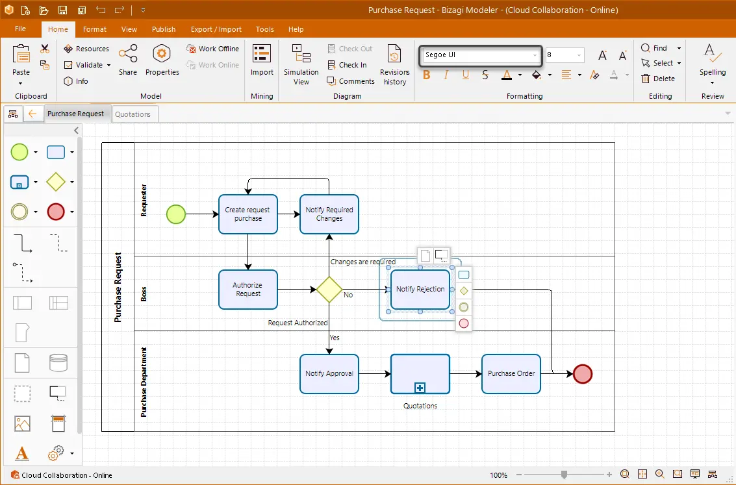Image resolution: width=736 pixels, height=485 pixels.
Task: Adjust the zoom slider handle
Action: (565, 475)
